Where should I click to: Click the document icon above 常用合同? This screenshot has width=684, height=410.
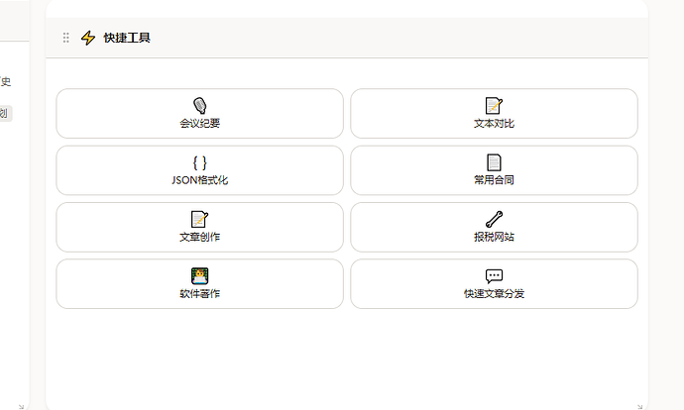(494, 162)
